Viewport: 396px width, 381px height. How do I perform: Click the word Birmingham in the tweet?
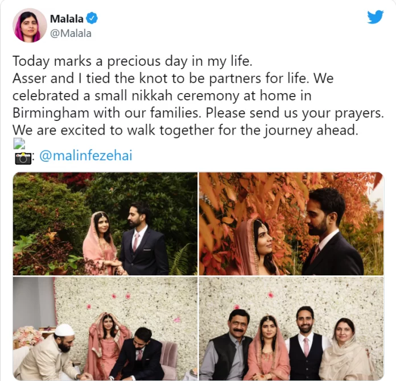click(x=51, y=113)
